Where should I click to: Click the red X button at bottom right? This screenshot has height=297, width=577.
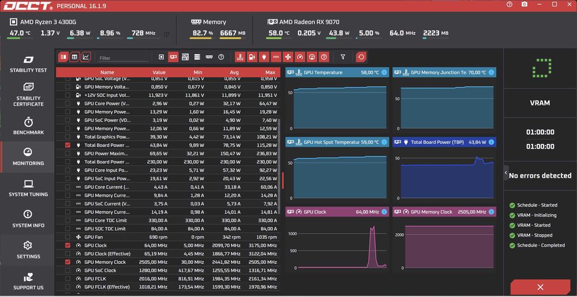click(x=540, y=287)
